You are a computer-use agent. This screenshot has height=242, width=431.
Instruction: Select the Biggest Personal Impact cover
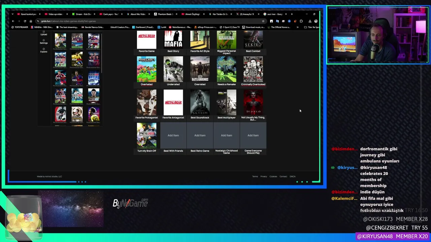(x=227, y=40)
